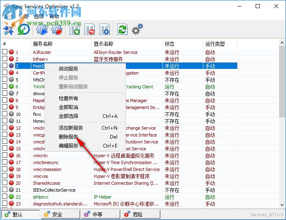Select the 蓝牙支持服务 display name
286x220 pixels.
tap(108, 59)
